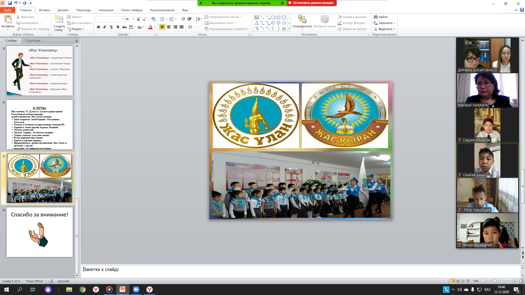Expand the Выделить dropdown
525x295 pixels.
tap(394, 29)
